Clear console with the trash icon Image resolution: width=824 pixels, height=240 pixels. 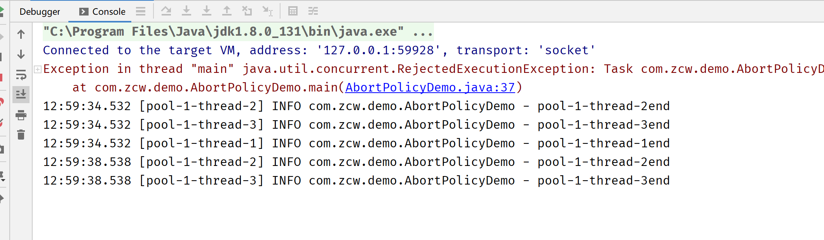tap(21, 135)
